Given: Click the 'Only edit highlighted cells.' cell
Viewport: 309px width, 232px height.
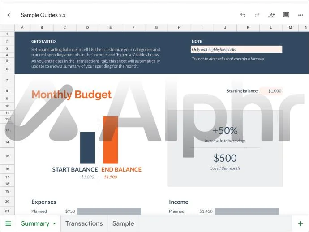Looking at the screenshot, I should (236, 49).
